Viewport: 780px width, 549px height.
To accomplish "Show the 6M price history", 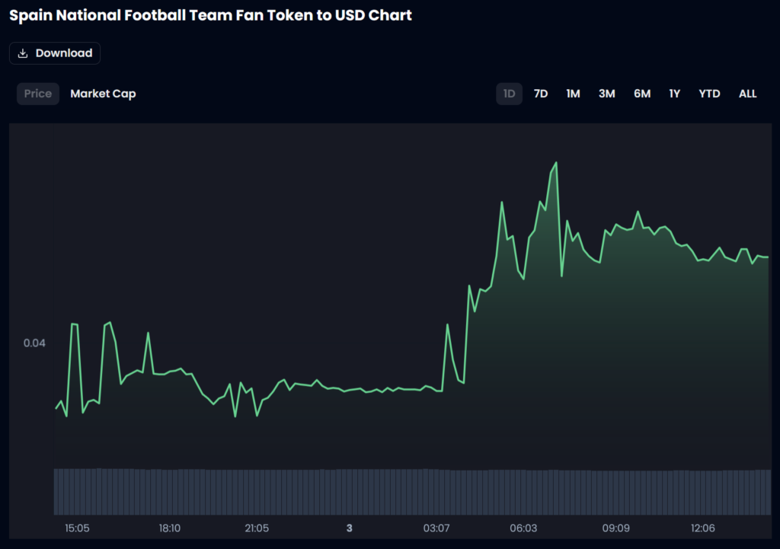I will point(642,94).
